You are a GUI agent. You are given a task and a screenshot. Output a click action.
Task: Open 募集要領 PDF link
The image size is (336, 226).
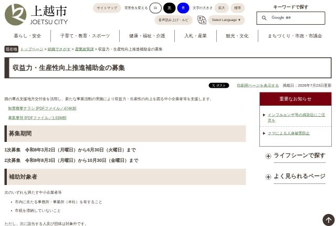tap(37, 118)
